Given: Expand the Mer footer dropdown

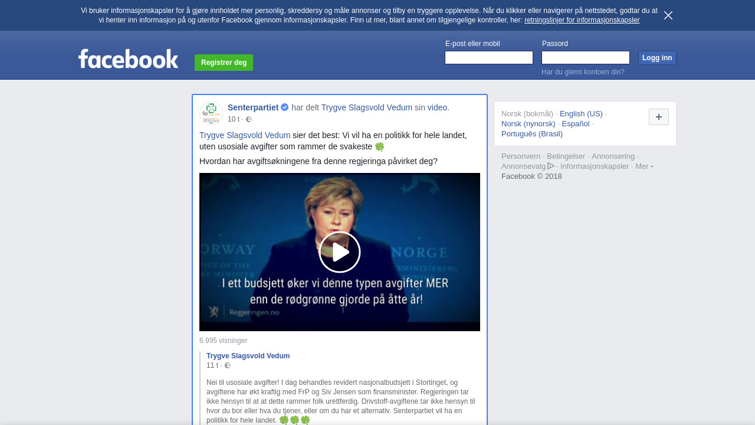Looking at the screenshot, I should [x=644, y=166].
